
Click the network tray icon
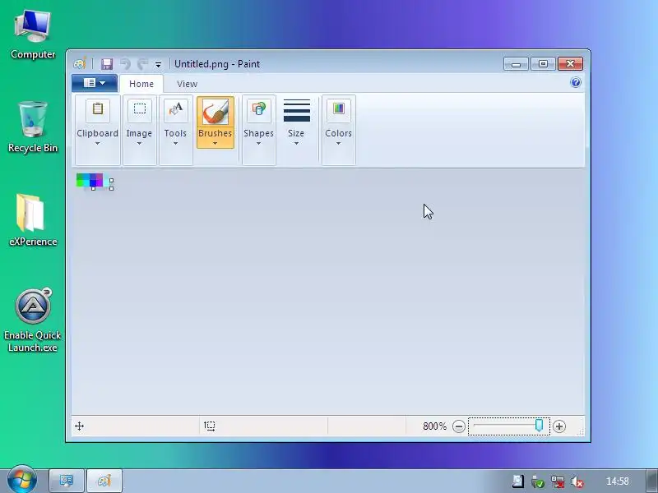click(x=558, y=481)
